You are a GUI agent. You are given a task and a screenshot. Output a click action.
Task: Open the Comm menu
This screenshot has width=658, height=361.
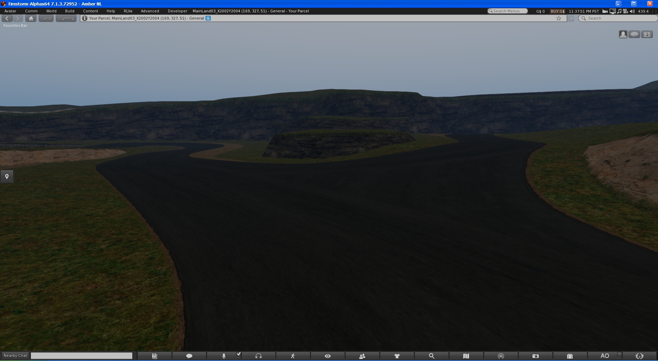(31, 11)
